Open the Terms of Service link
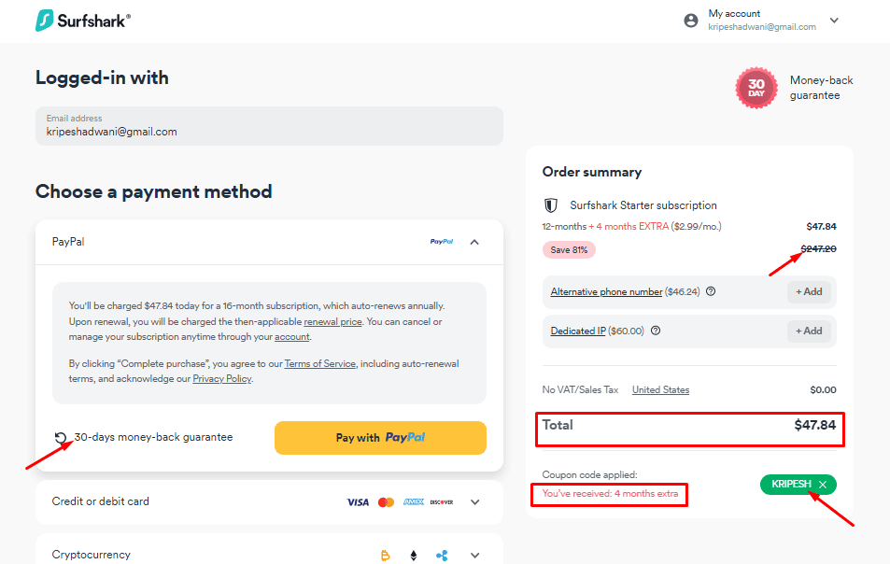The image size is (890, 564). [x=319, y=364]
